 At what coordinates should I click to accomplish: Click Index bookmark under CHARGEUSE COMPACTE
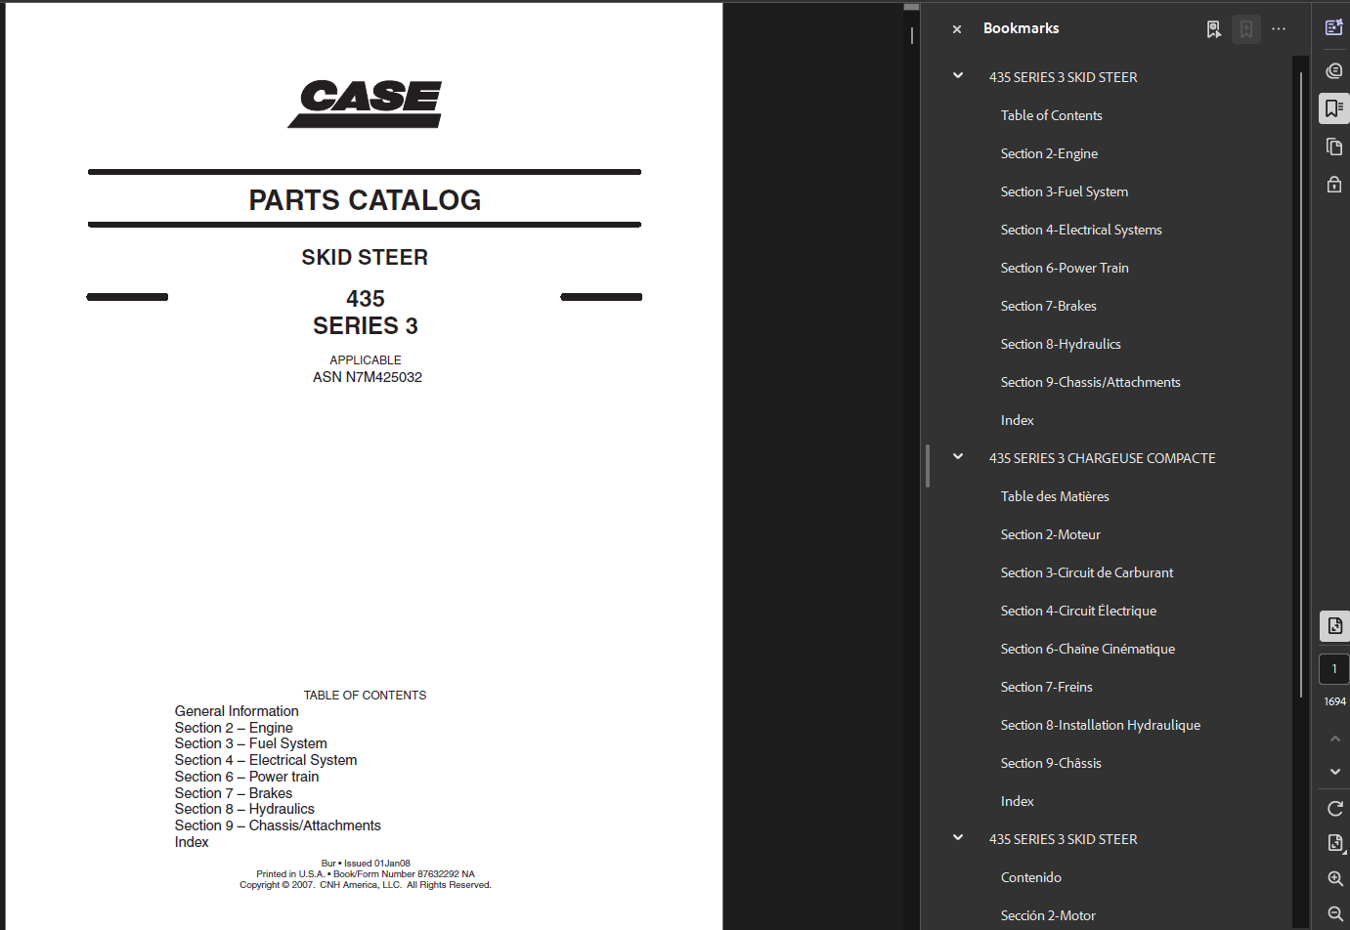point(1017,801)
